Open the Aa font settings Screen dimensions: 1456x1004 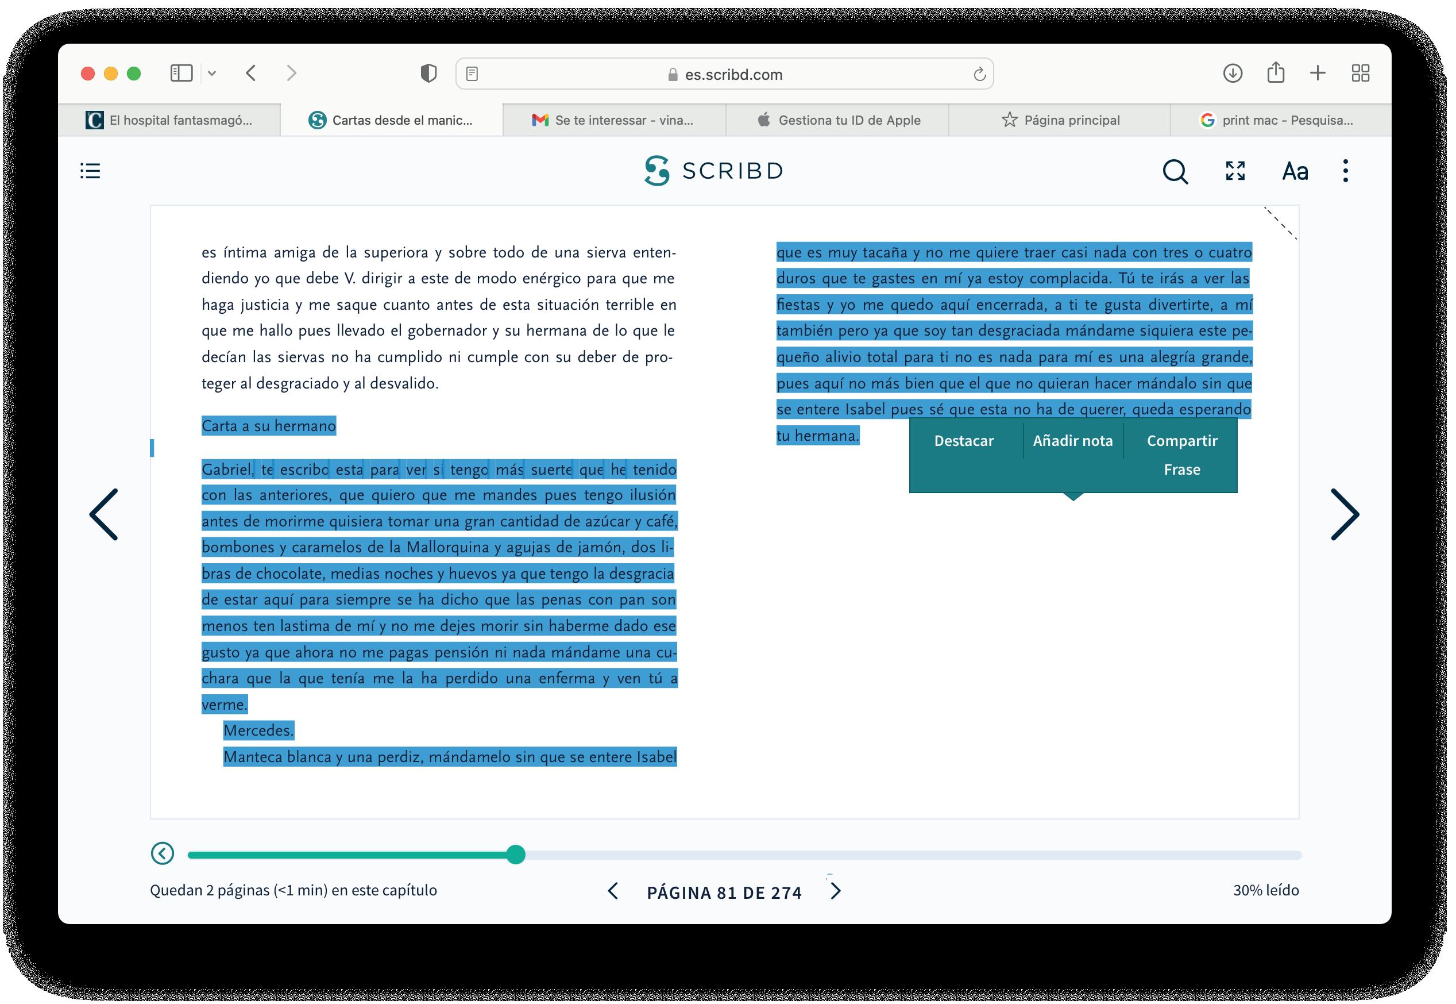pos(1295,171)
